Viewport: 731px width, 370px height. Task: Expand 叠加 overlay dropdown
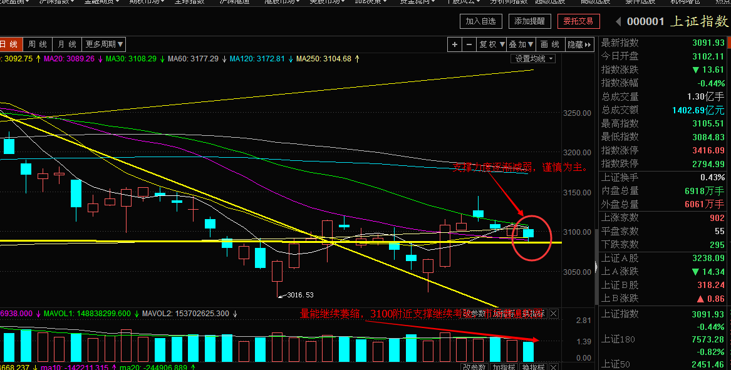[x=521, y=44]
